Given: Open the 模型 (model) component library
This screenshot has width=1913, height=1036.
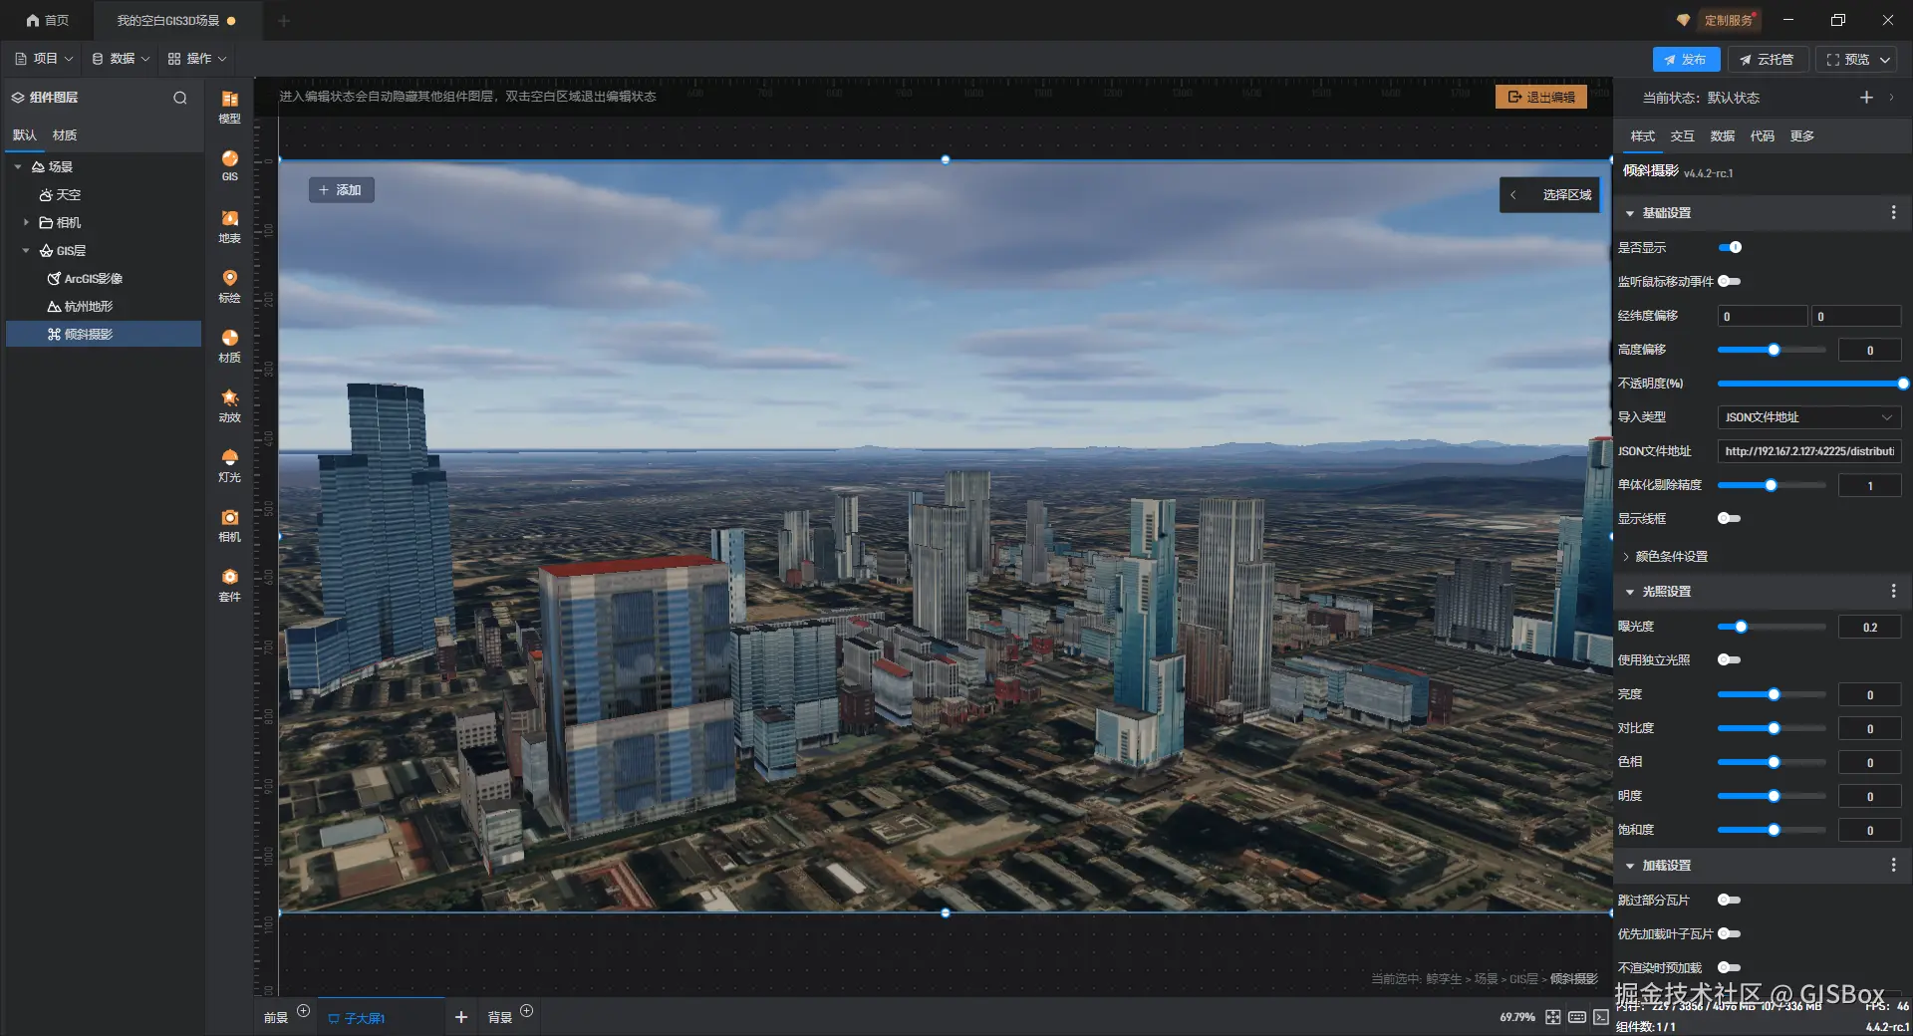Looking at the screenshot, I should [229, 106].
